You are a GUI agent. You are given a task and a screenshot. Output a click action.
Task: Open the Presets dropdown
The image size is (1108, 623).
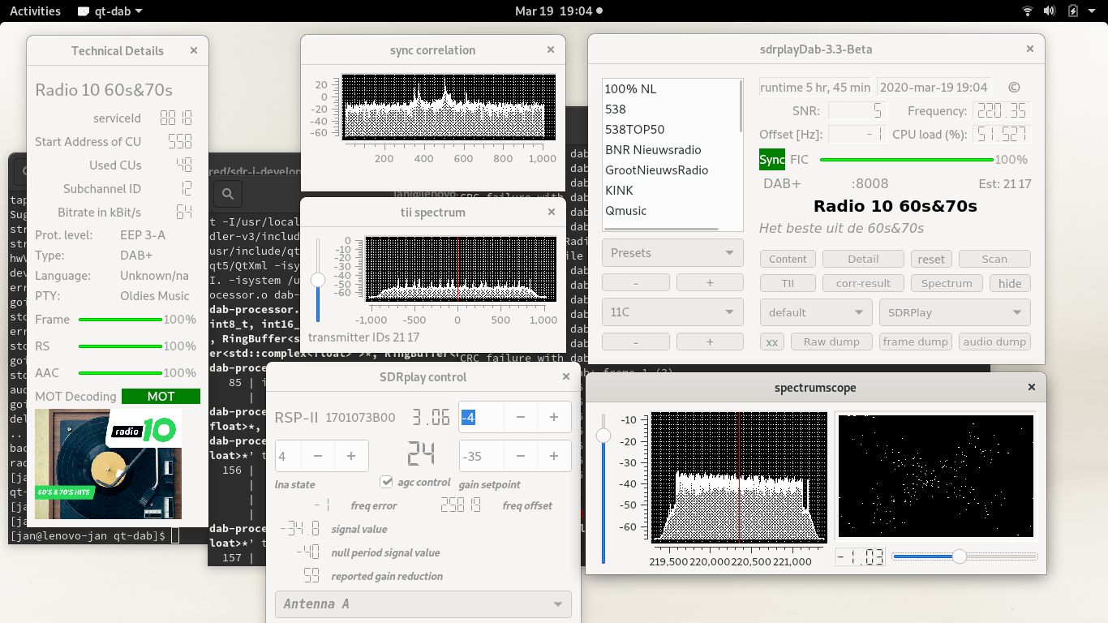(x=672, y=252)
